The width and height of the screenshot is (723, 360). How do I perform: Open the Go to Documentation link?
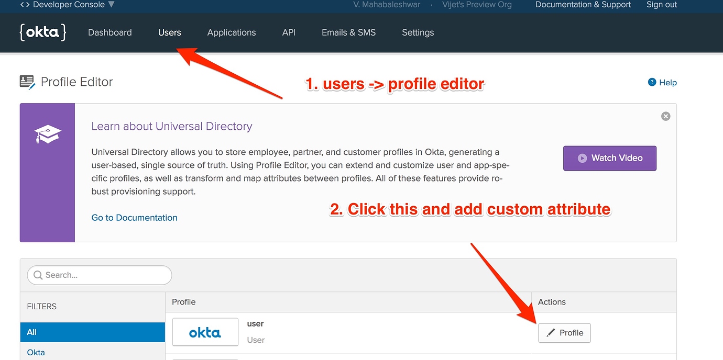click(134, 218)
